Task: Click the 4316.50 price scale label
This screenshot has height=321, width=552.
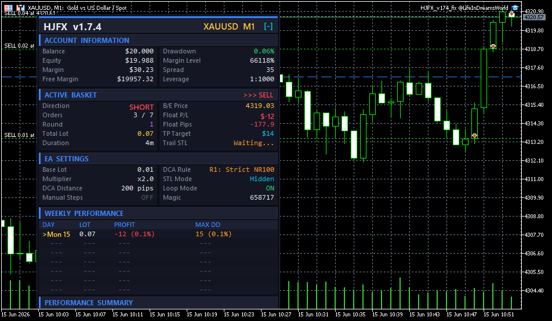Action: click(534, 86)
